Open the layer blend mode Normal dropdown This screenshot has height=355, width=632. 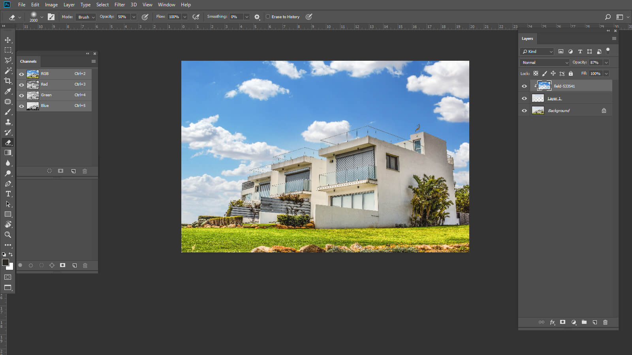(x=545, y=62)
